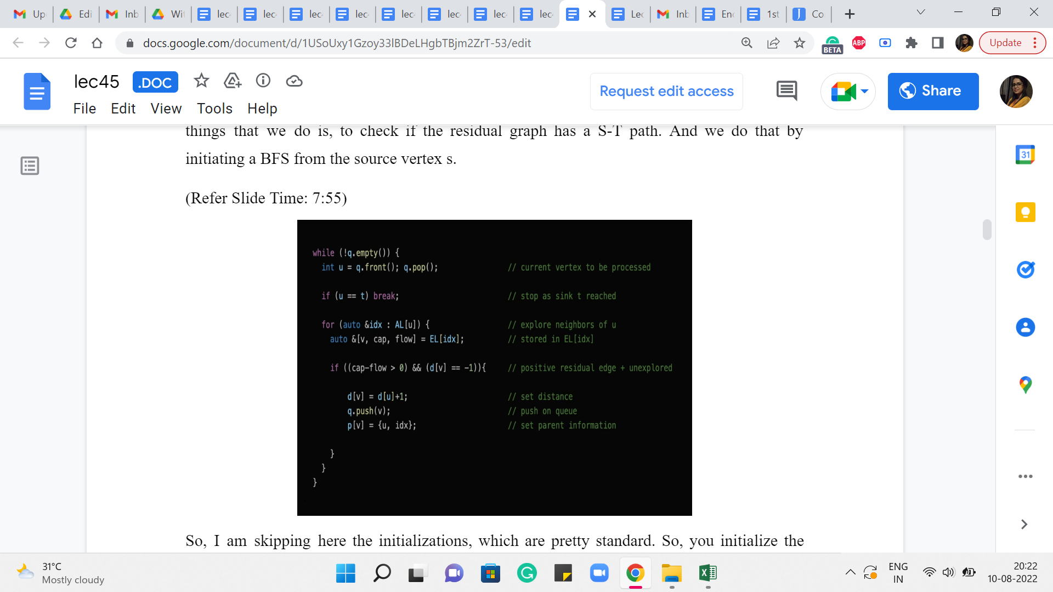Viewport: 1053px width, 592px height.
Task: Expand Google Meet call dropdown
Action: pyautogui.click(x=865, y=91)
